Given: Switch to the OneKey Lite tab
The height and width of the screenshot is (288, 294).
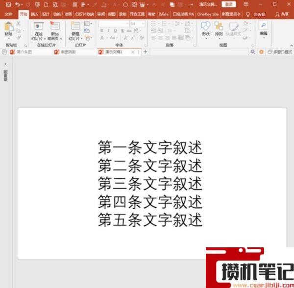Looking at the screenshot, I should (208, 14).
